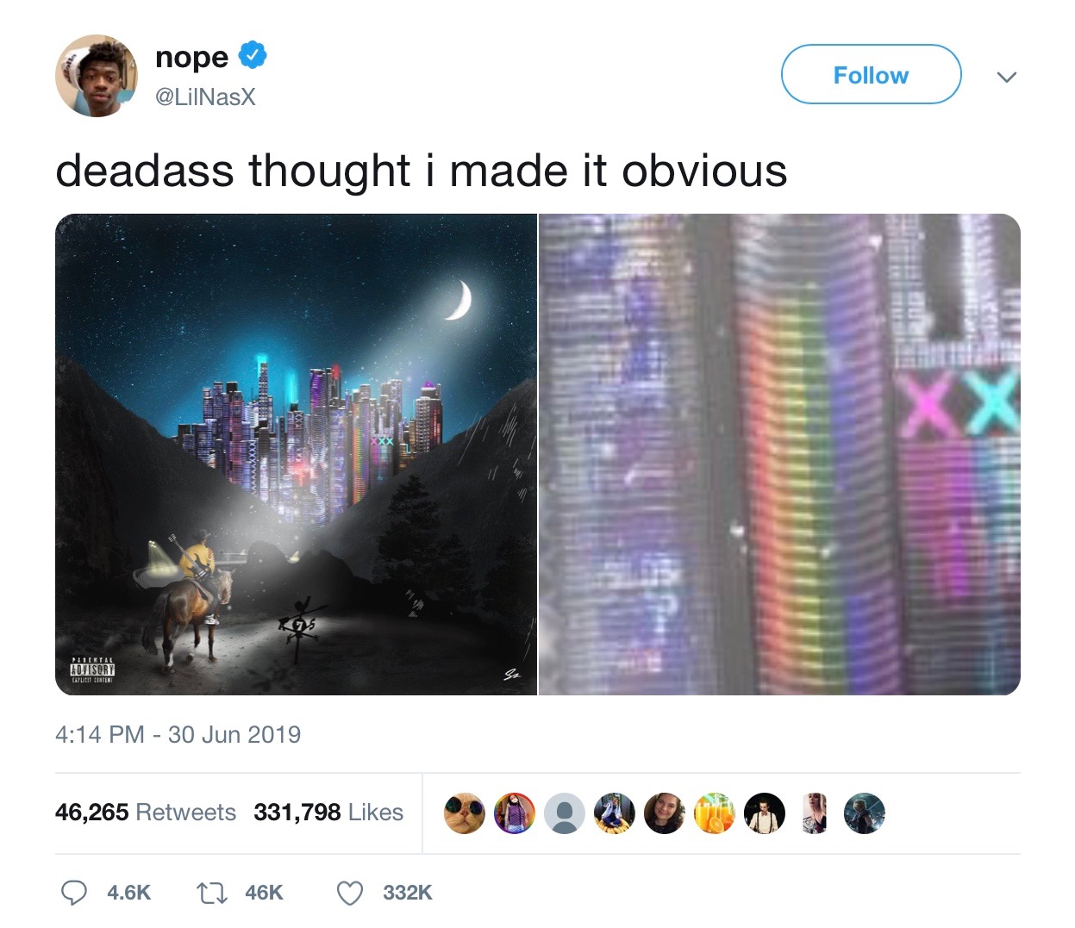
Task: Open the tweet author's profile picture
Action: point(97,76)
